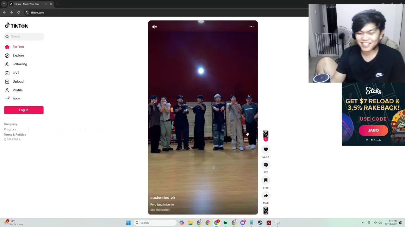Open TikTok logo home link
The width and height of the screenshot is (405, 227).
tap(16, 26)
